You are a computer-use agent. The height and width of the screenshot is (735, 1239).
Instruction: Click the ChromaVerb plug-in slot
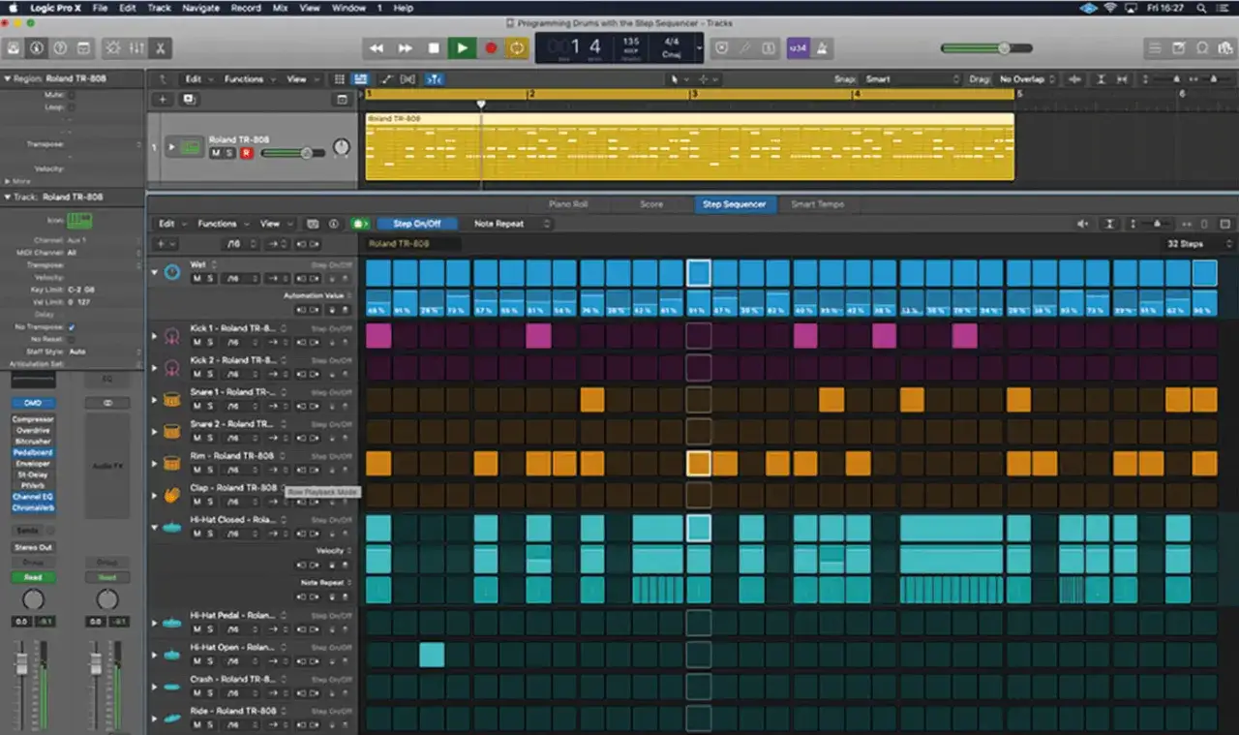(x=33, y=506)
